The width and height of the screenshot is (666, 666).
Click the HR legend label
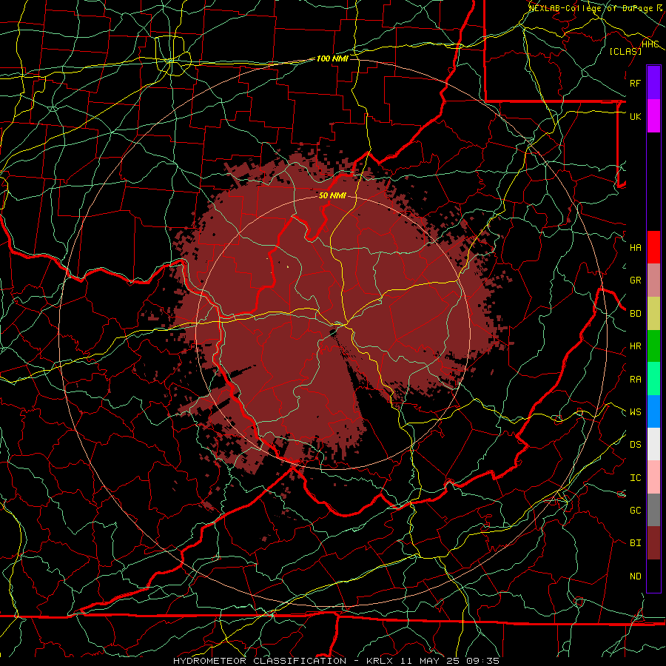pyautogui.click(x=635, y=346)
